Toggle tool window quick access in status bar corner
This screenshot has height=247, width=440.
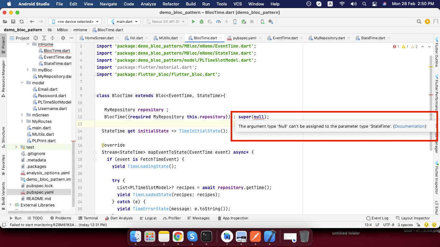click(x=4, y=225)
